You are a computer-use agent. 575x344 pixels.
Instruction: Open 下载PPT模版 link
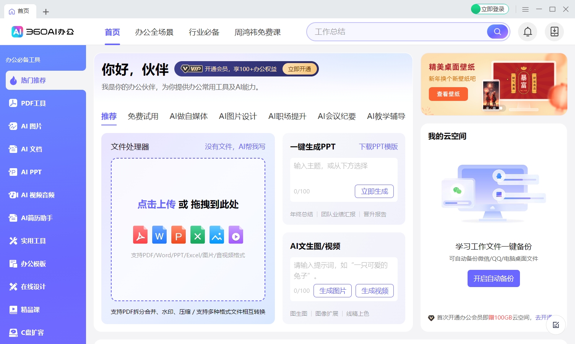click(378, 147)
